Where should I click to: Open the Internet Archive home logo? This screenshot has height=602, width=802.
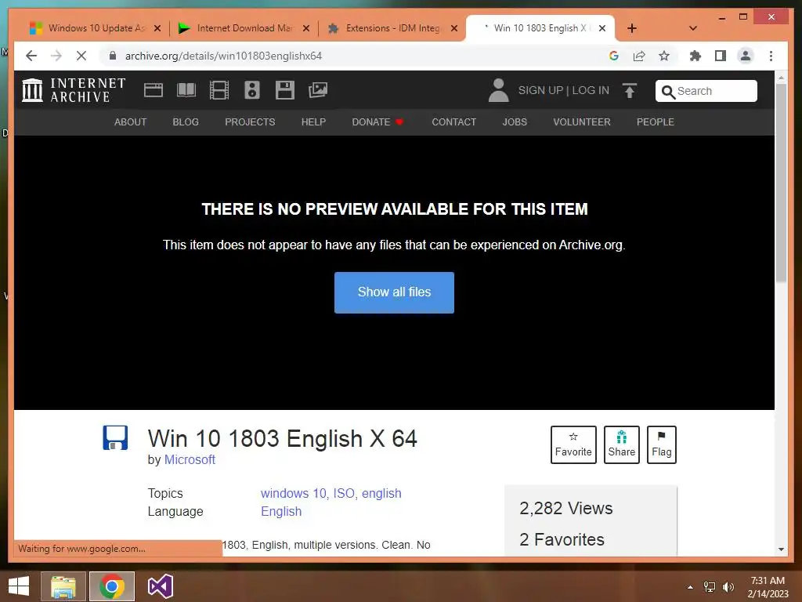point(74,90)
